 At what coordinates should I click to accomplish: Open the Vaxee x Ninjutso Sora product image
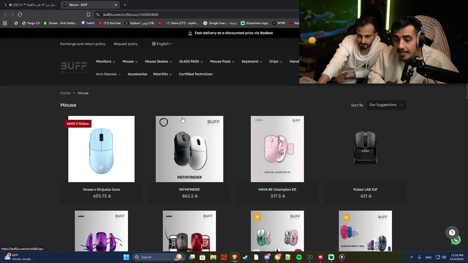coord(101,149)
